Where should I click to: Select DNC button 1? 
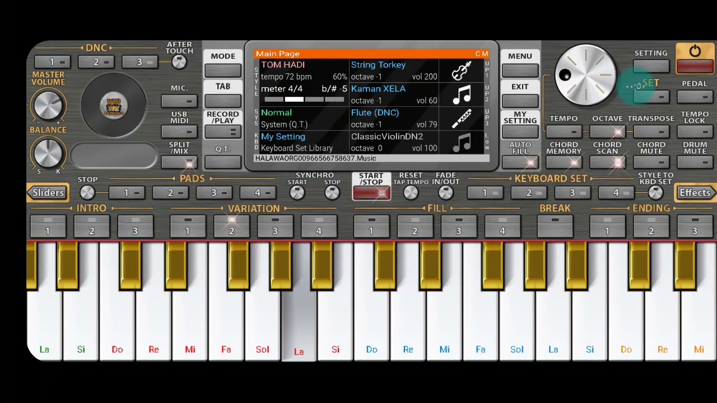[53, 62]
